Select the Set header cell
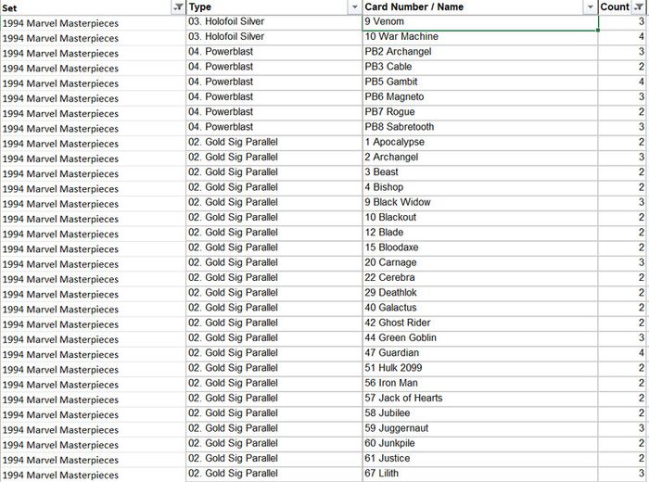Image resolution: width=649 pixels, height=482 pixels. click(x=93, y=7)
